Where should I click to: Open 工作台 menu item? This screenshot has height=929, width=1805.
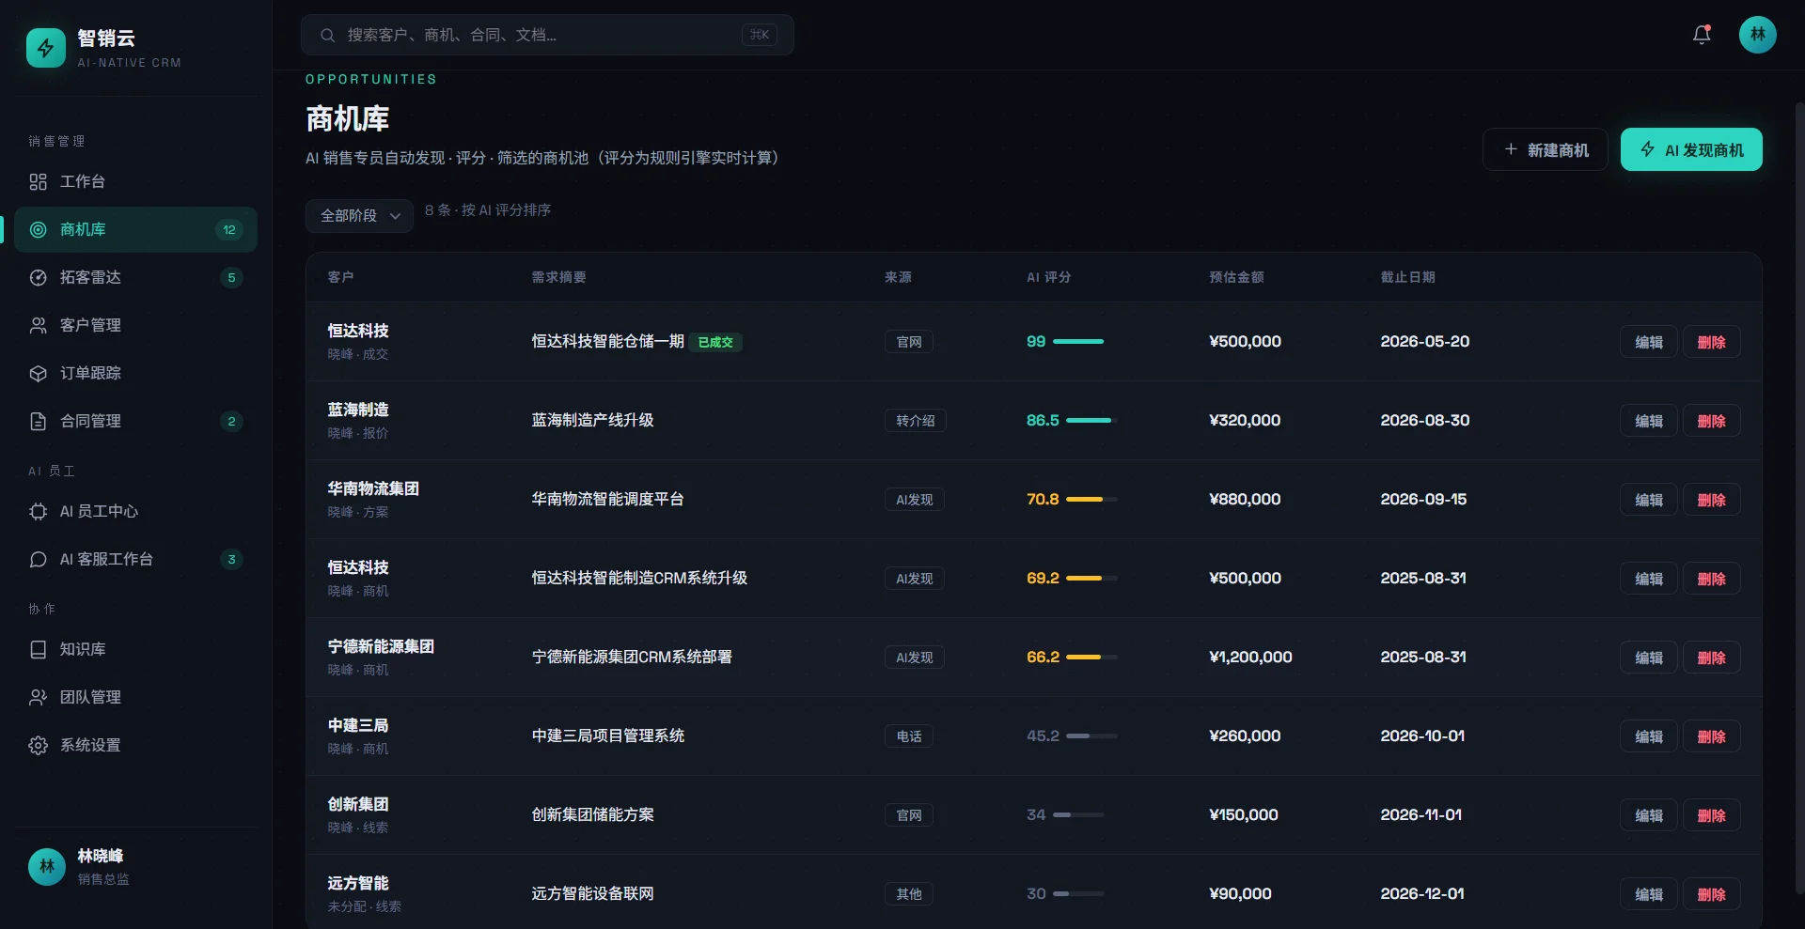pyautogui.click(x=135, y=181)
